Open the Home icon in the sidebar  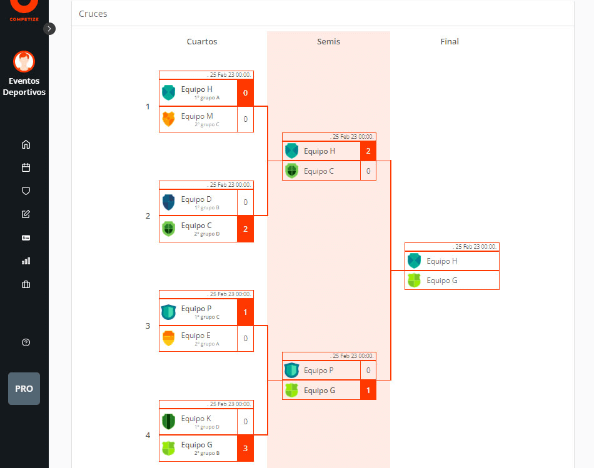pos(25,144)
